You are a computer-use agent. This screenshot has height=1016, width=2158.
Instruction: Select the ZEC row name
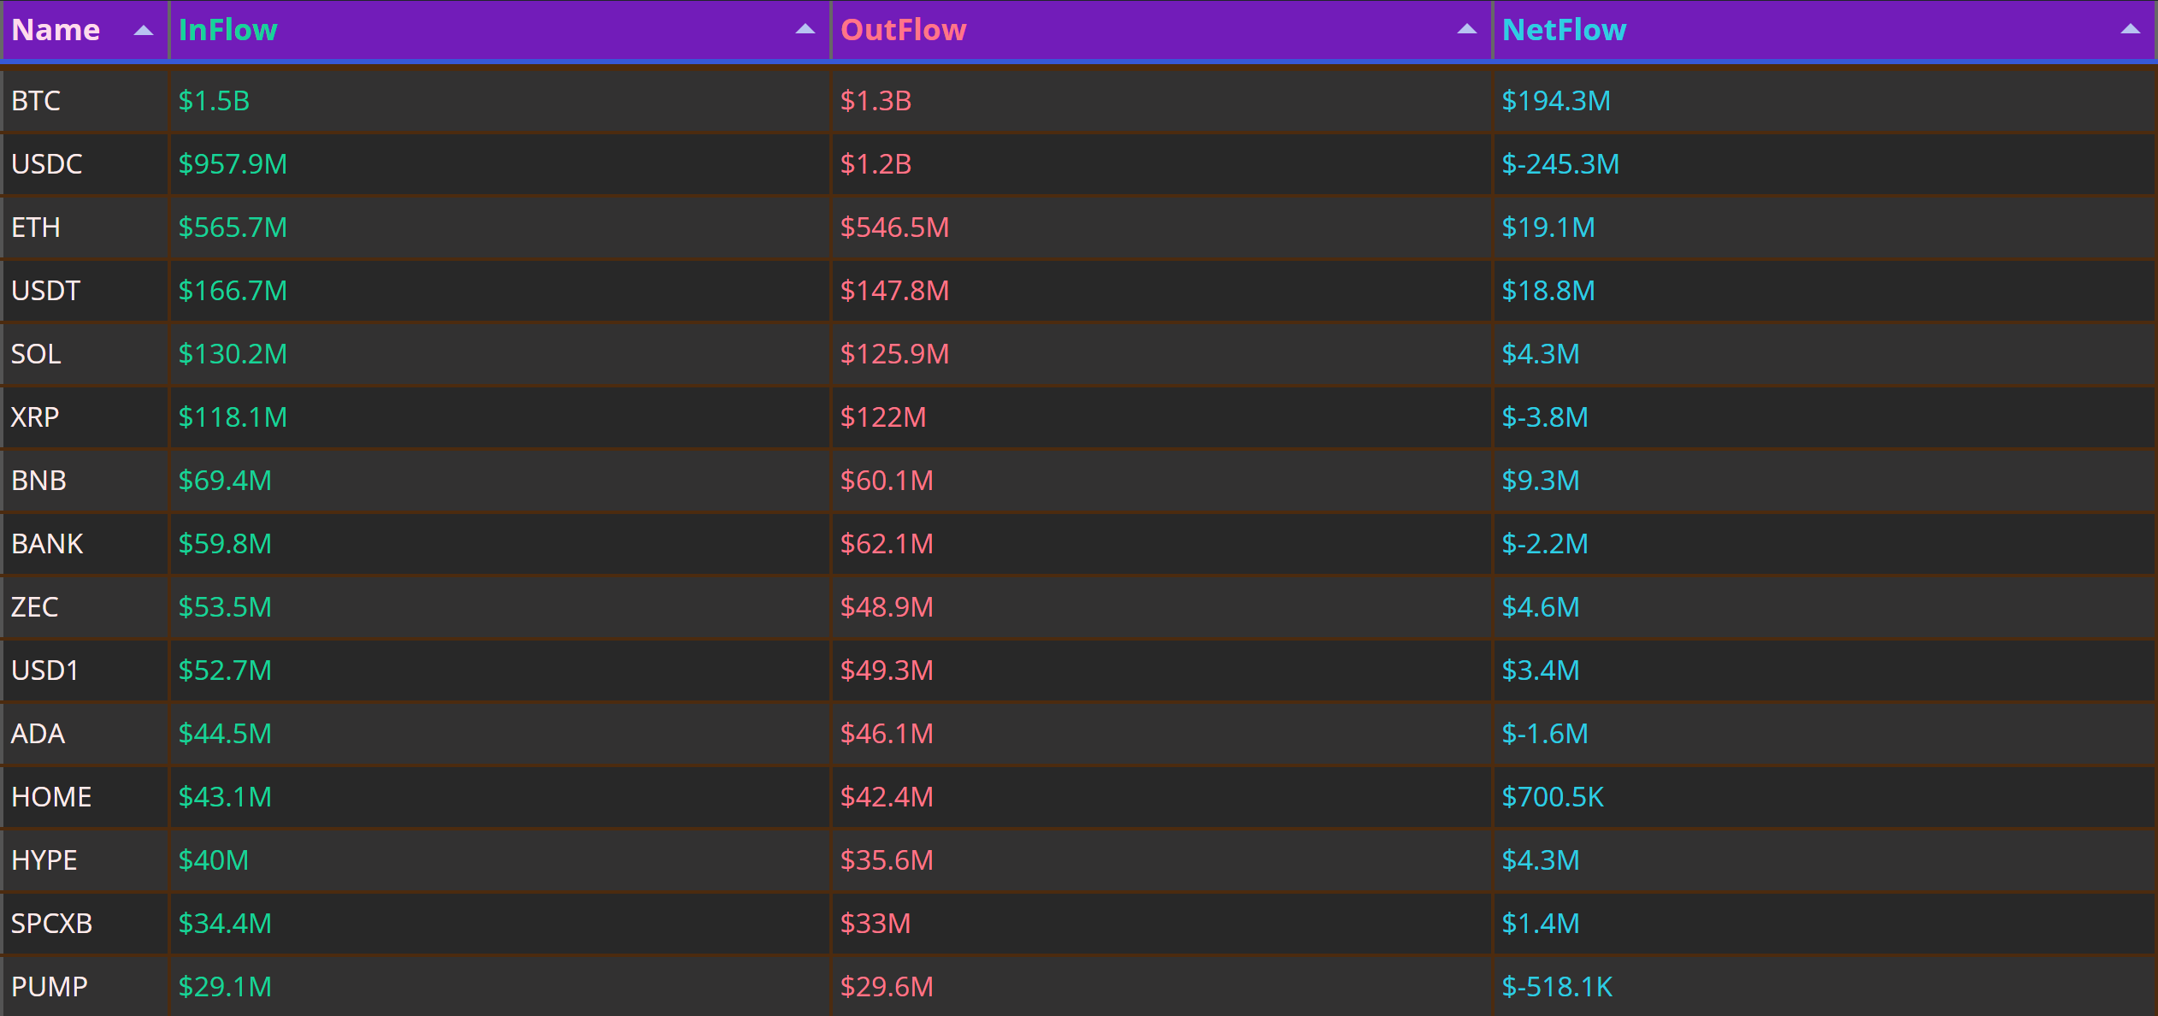35,607
